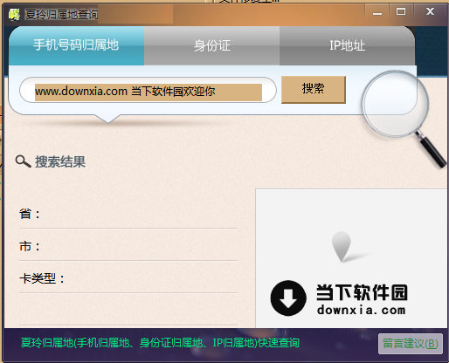Screen dimensions: 449x363
Task: Switch to the 手机号码归属地 tab
Action: coord(76,45)
